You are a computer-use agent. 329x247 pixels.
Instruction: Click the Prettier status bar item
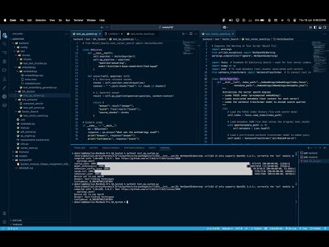point(315,228)
